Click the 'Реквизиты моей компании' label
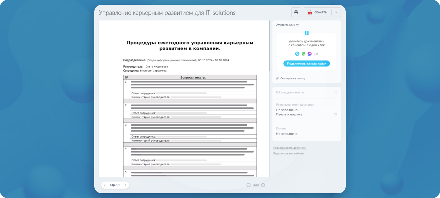Image resolution: width=440 pixels, height=198 pixels. click(295, 105)
